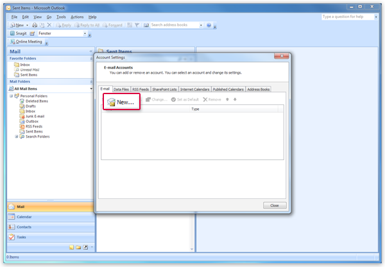Click the Search address books field
385x267 pixels.
pyautogui.click(x=175, y=25)
